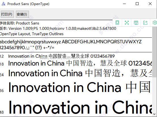Click the version text 'Version 1.009;PS 1.000'
Viewport: 157px width, 117px height.
tap(29, 28)
